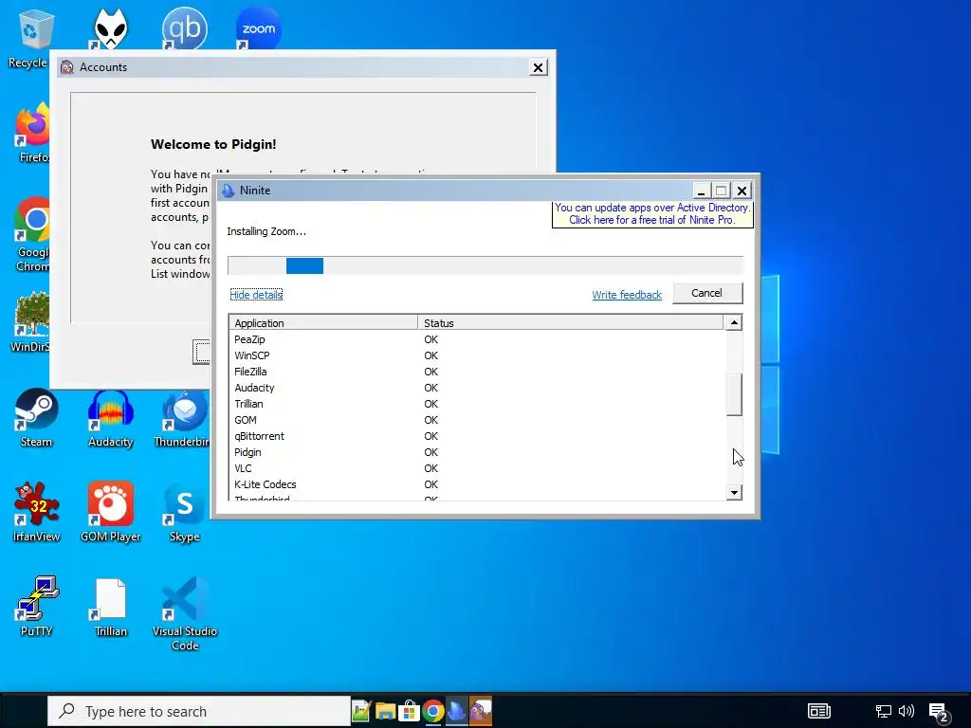Click the Hide details link
Viewport: 971px width, 728px height.
point(256,295)
